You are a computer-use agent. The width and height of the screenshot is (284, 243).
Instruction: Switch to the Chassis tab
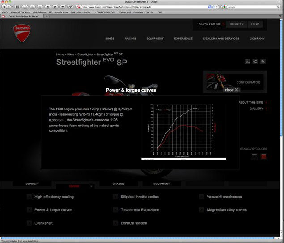pos(118,184)
